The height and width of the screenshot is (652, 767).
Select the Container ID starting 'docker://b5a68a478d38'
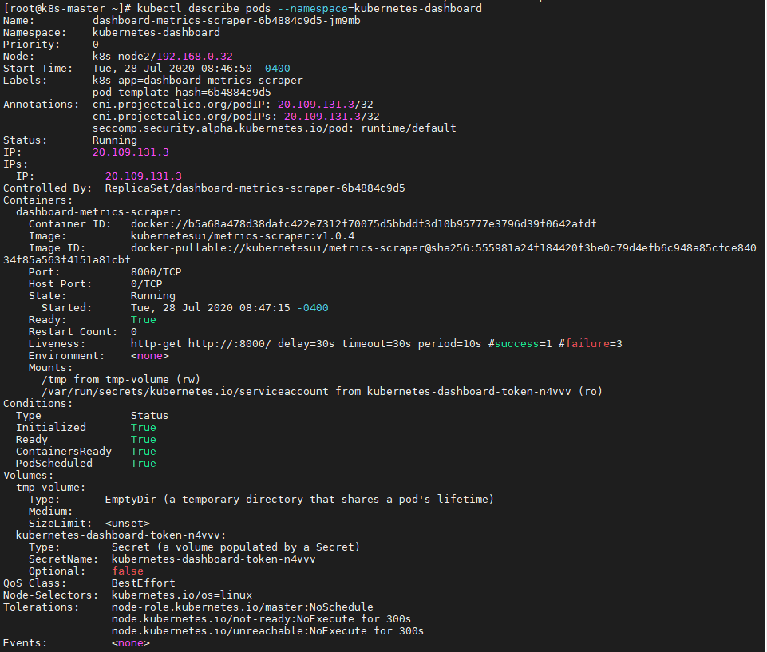pyautogui.click(x=363, y=224)
